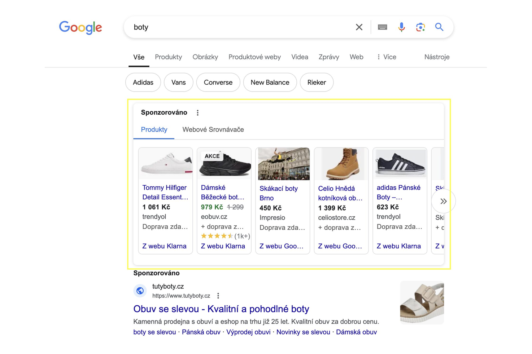The width and height of the screenshot is (532, 354).
Task: Open the Pánská obuv sitelink
Action: 201,332
